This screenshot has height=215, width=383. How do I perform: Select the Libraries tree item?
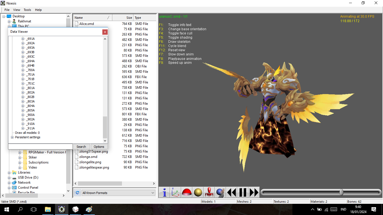(24, 172)
